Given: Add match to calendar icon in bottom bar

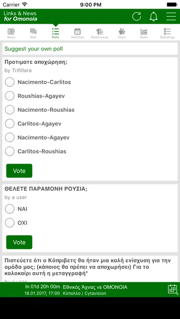Looking at the screenshot, I should [x=173, y=289].
